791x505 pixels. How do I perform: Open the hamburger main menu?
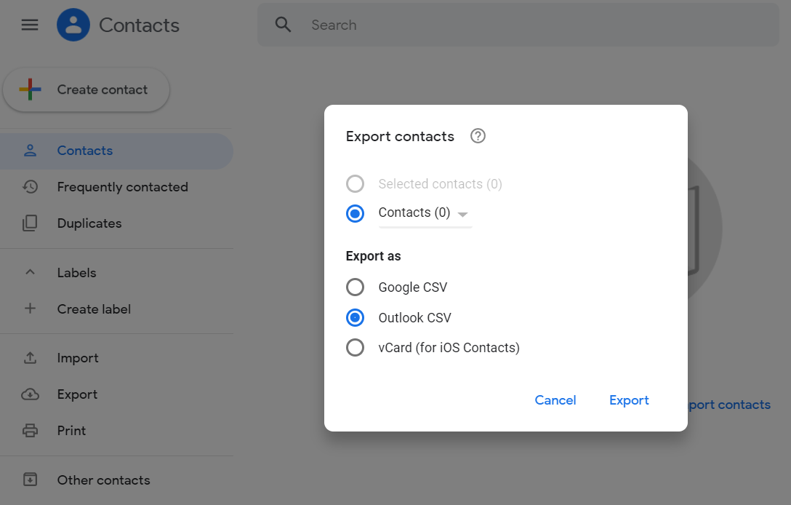30,25
